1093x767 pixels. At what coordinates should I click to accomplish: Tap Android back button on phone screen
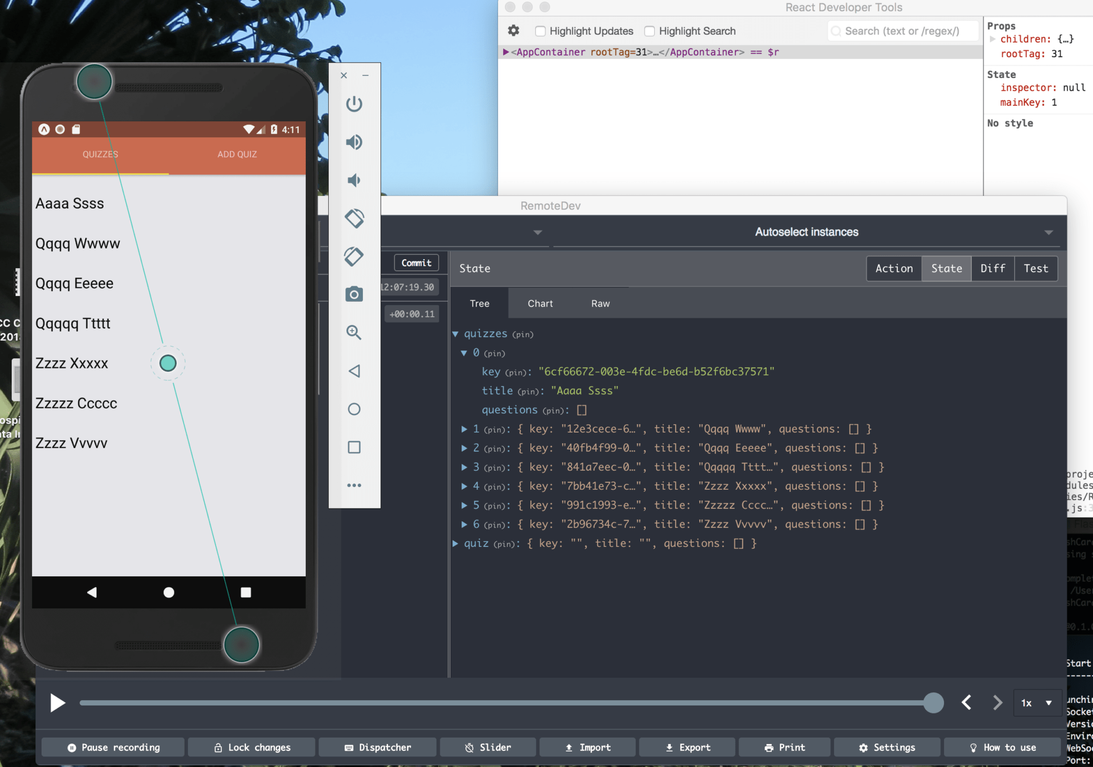92,592
